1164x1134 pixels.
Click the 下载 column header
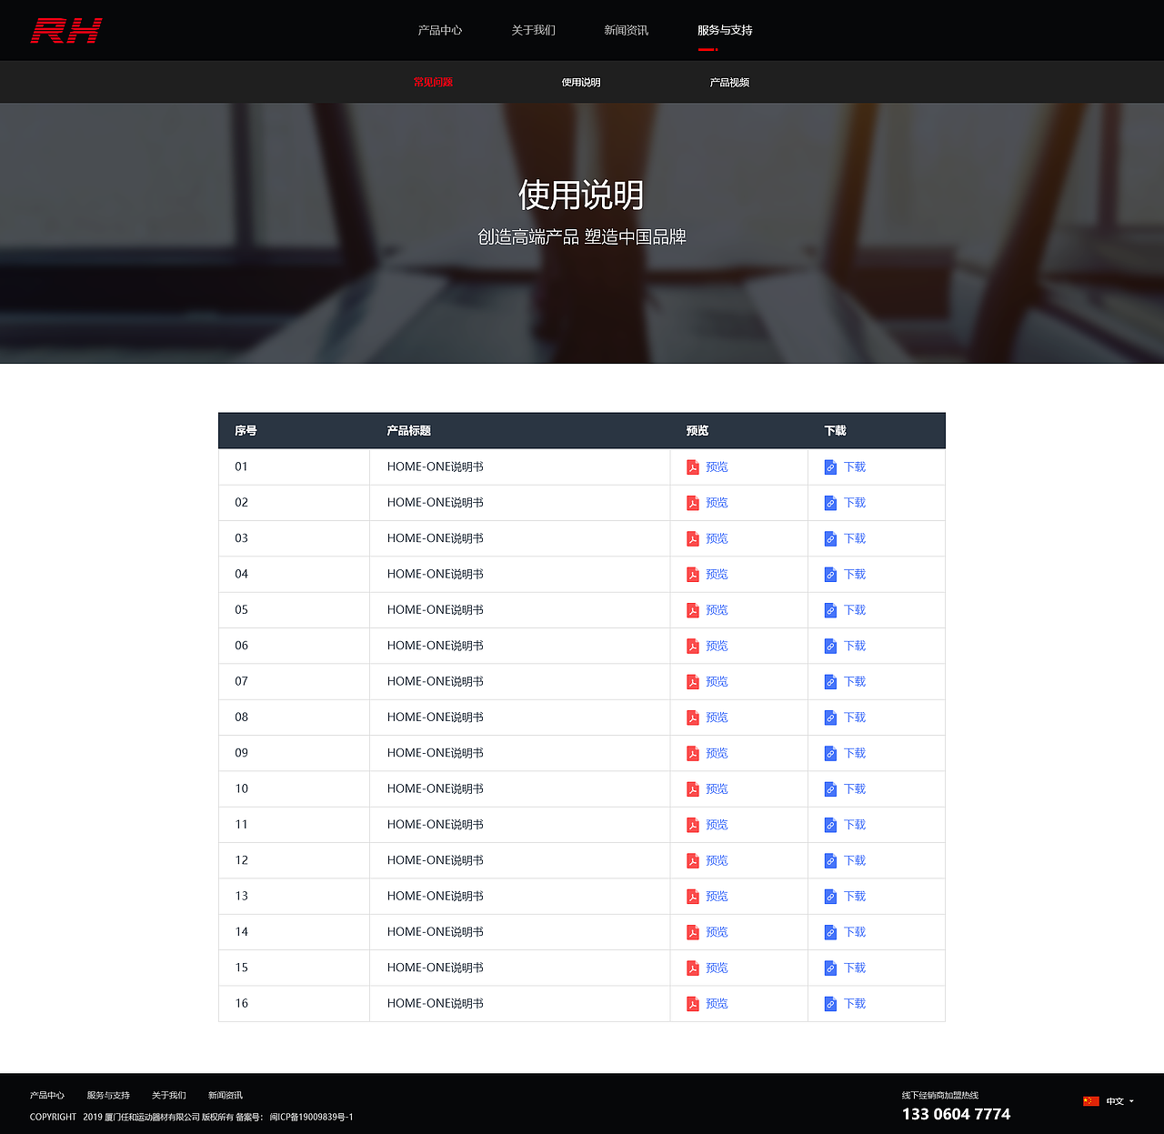pyautogui.click(x=835, y=431)
